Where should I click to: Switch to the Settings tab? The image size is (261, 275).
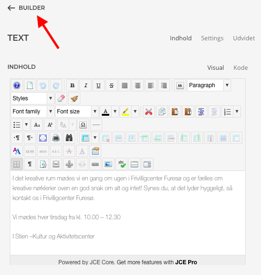pyautogui.click(x=212, y=38)
